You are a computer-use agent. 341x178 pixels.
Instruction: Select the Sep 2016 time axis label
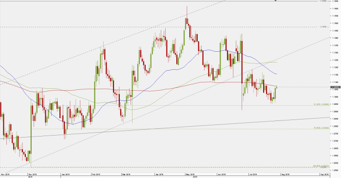[x=324, y=175]
